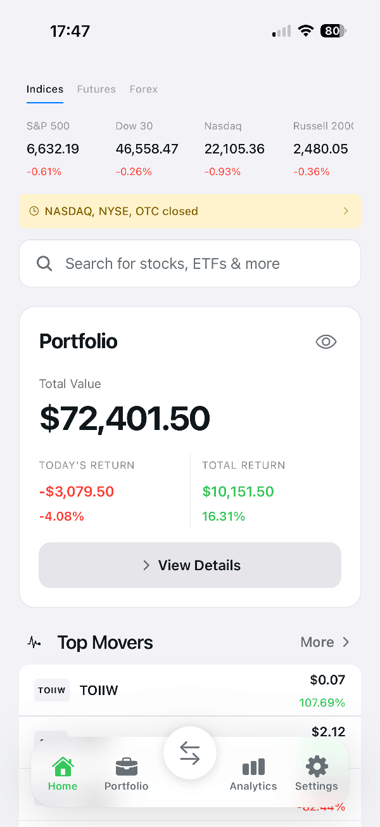Expand the market closed banner chevron
380x827 pixels.
point(346,211)
